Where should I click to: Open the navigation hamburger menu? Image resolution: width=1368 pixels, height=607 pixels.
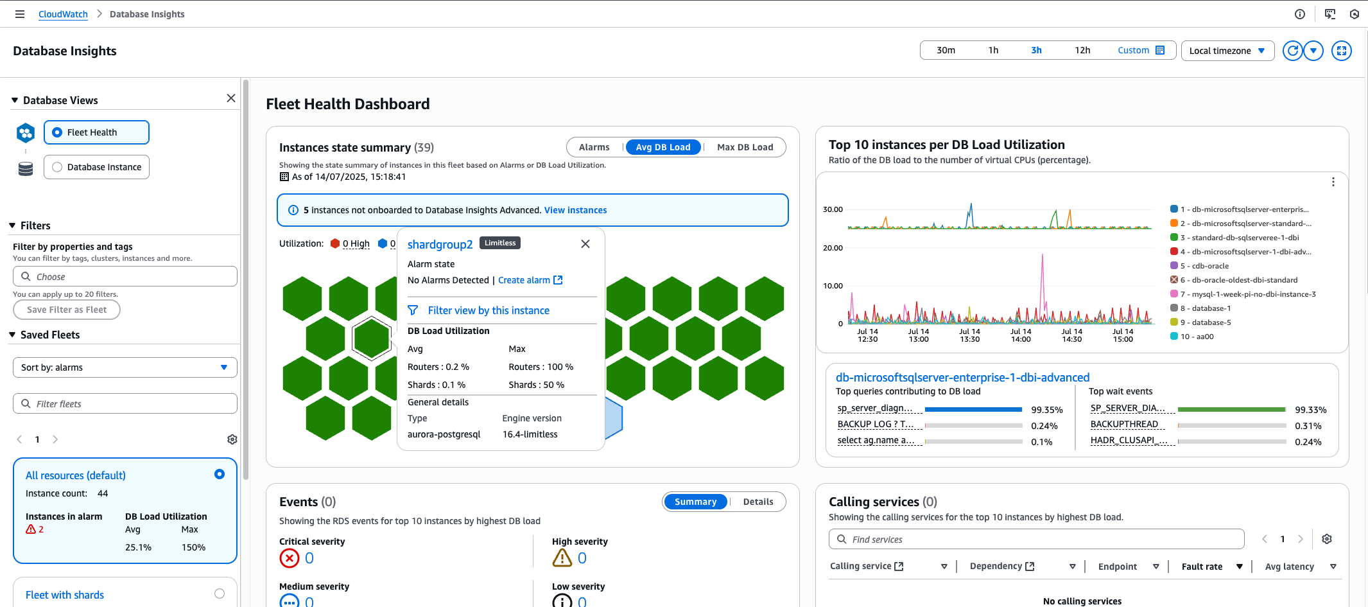pyautogui.click(x=19, y=13)
